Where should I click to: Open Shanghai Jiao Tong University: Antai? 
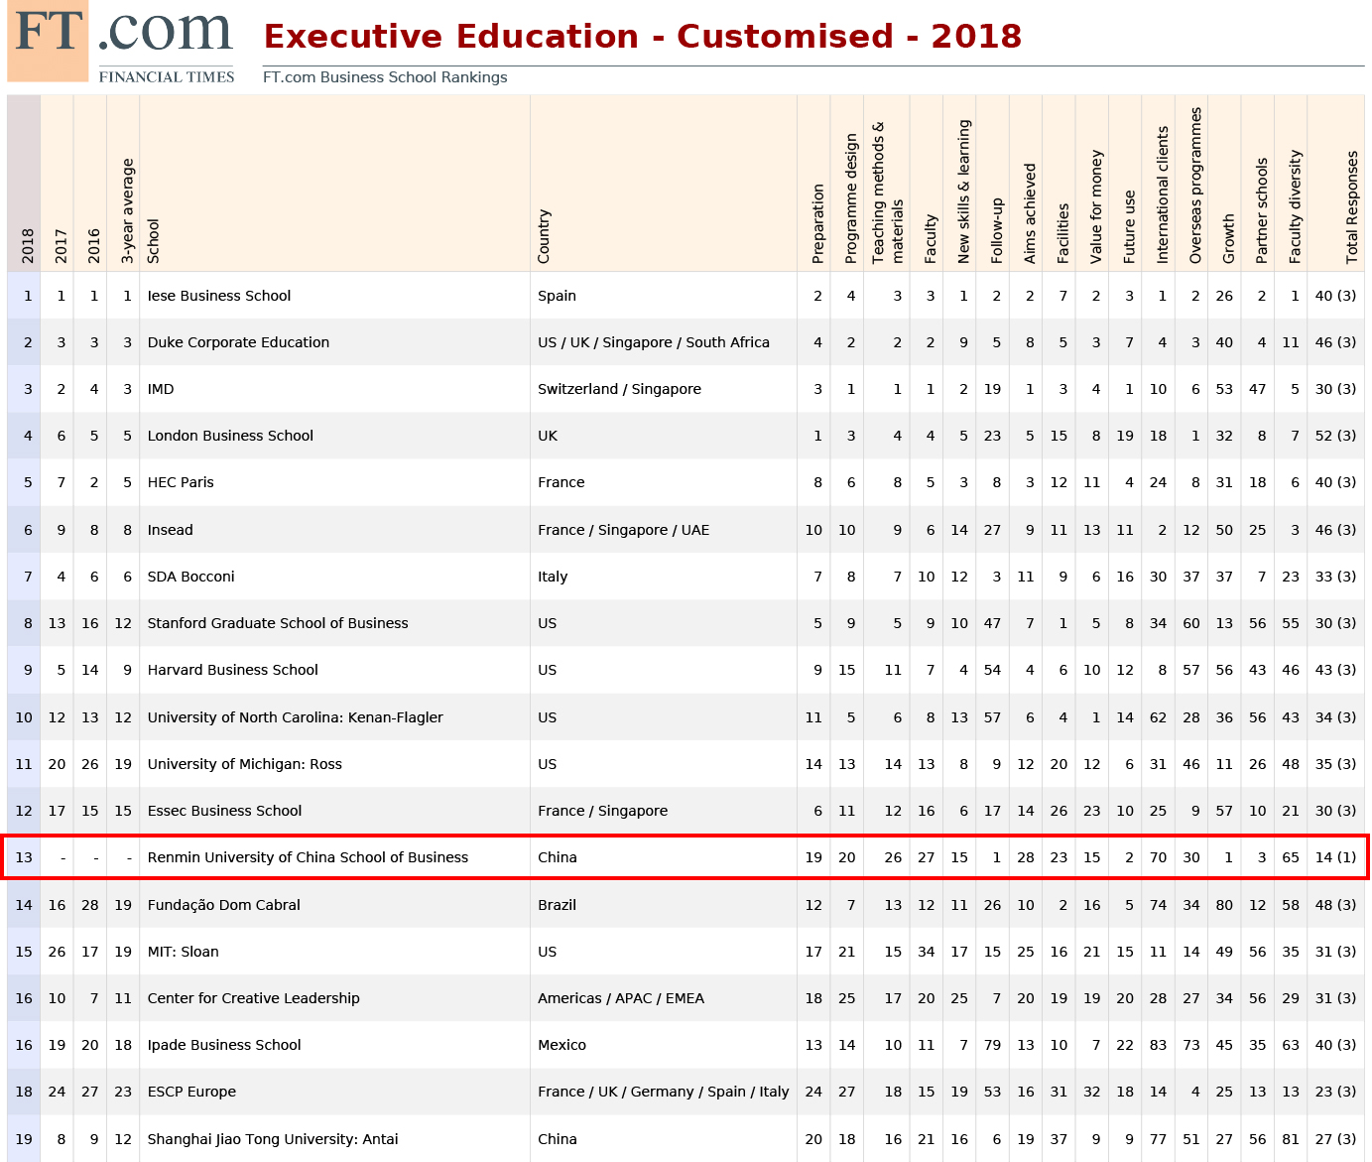(x=273, y=1139)
